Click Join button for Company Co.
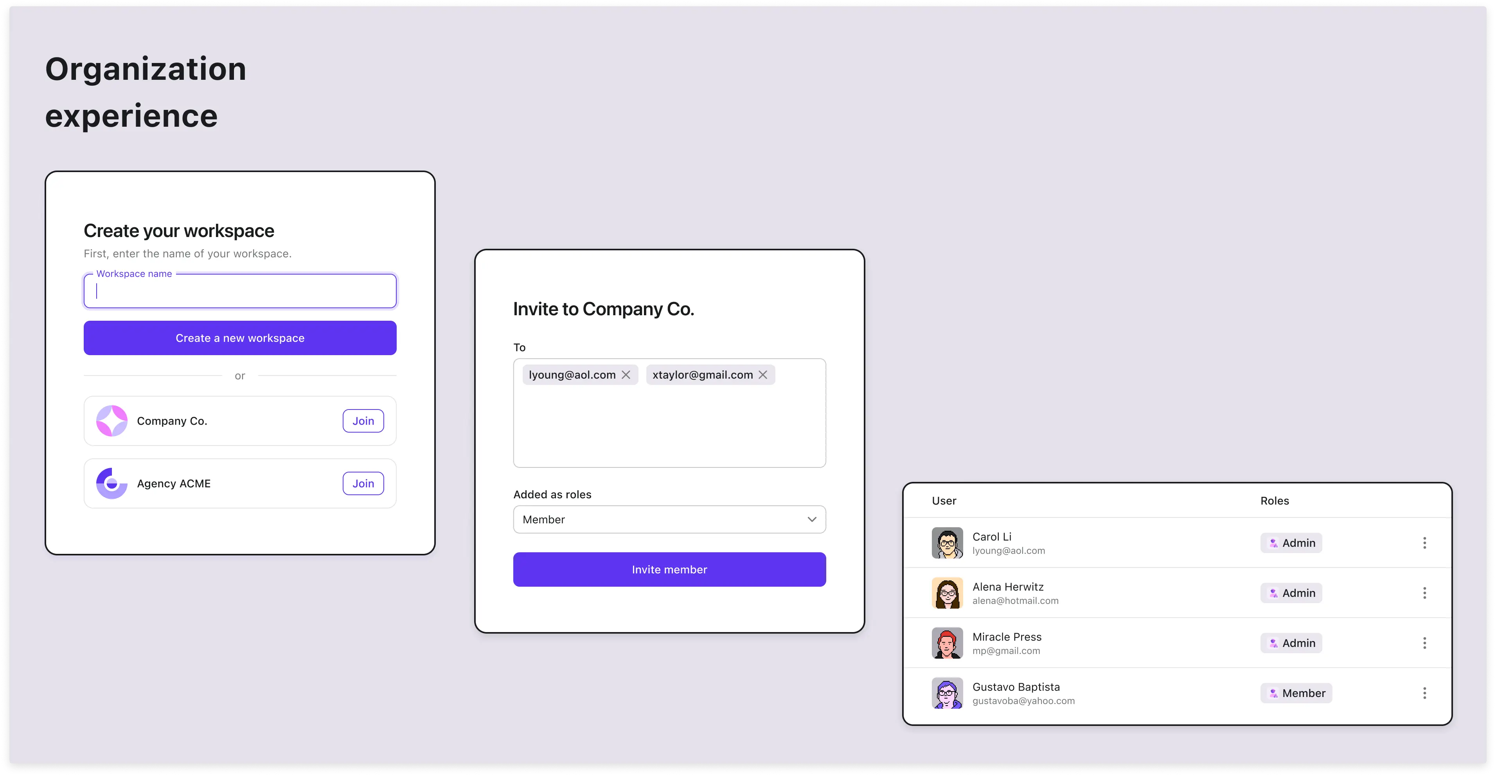The width and height of the screenshot is (1496, 776). click(x=363, y=421)
